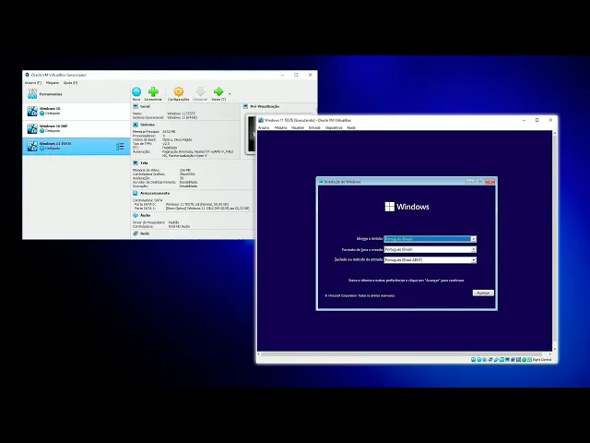Open the Teclado ou método de entrada dropdown
590x443 pixels.
click(x=431, y=260)
